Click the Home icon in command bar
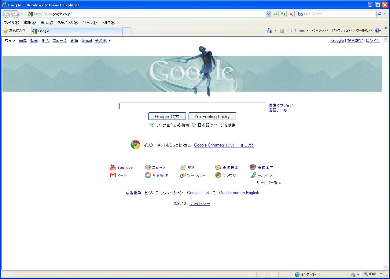390x279 pixels. click(x=270, y=31)
